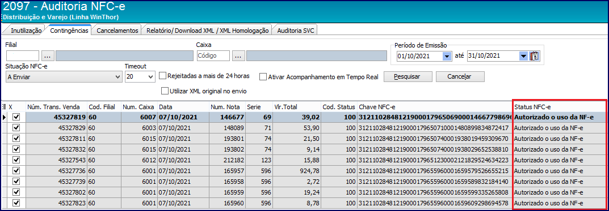Open the calendar icon beside the period dates
The image size is (609, 211).
pyautogui.click(x=535, y=56)
